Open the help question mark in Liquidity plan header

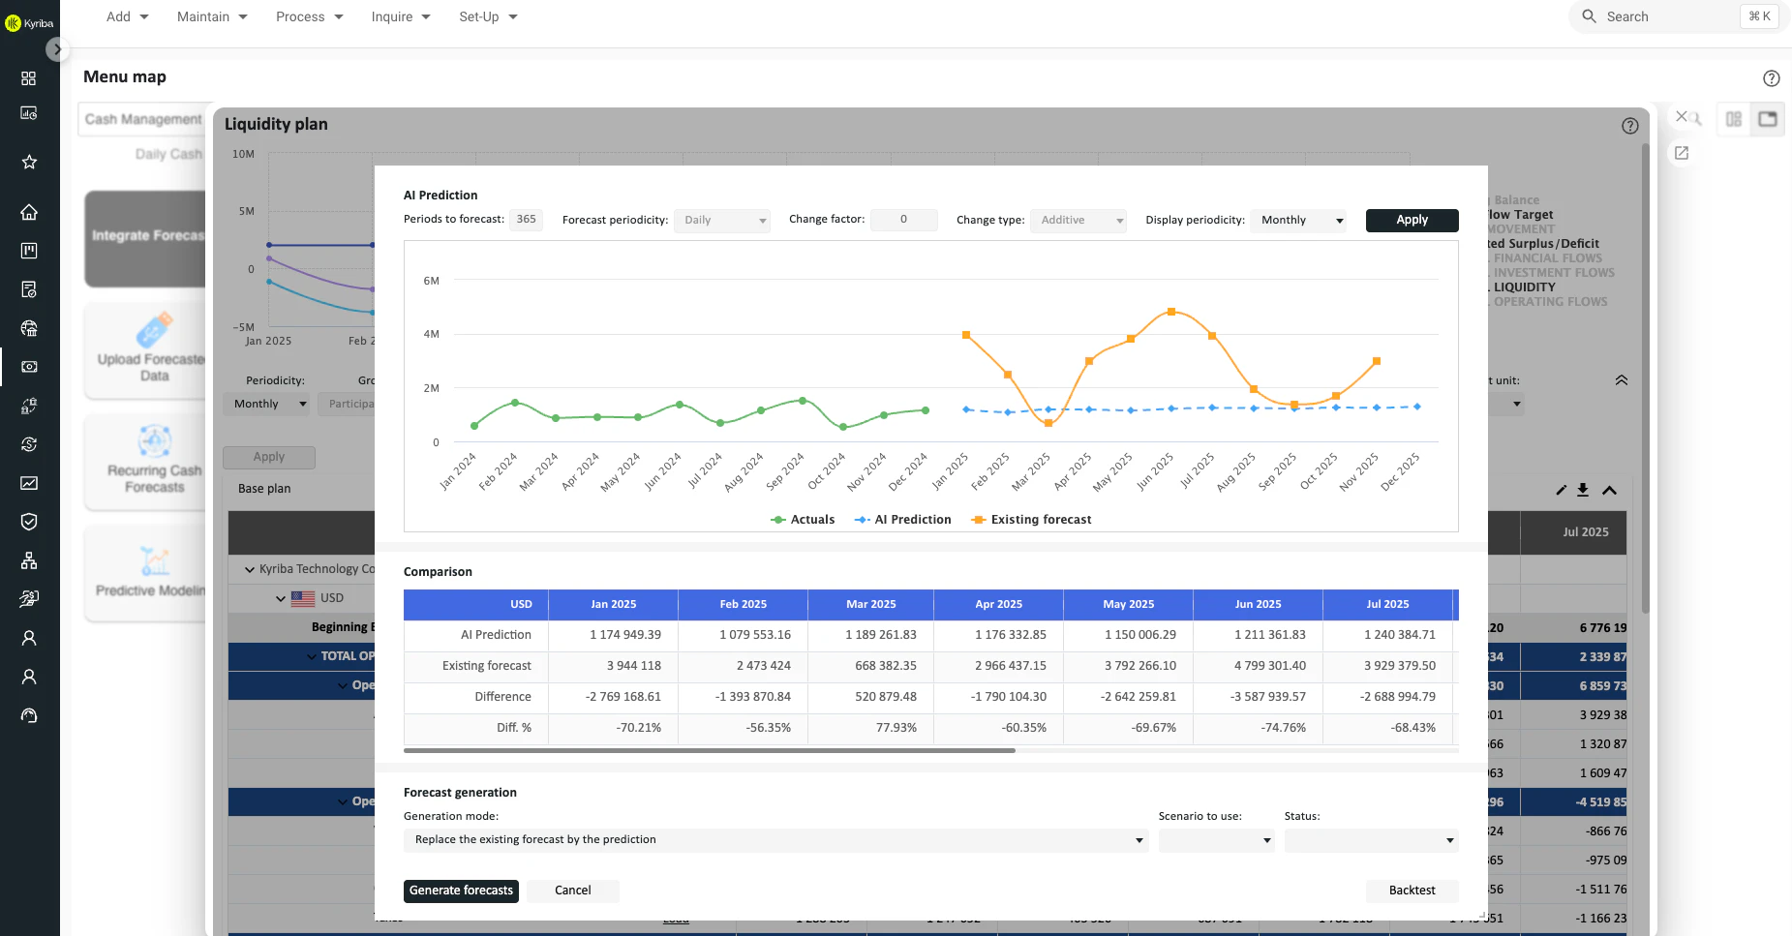pyautogui.click(x=1629, y=125)
